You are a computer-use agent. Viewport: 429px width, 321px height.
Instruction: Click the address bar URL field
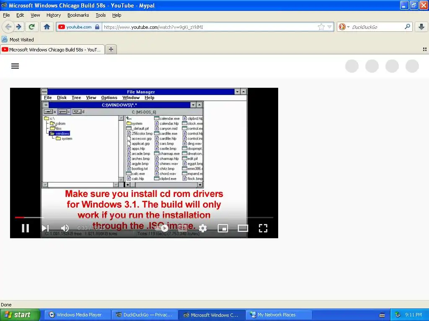[209, 27]
